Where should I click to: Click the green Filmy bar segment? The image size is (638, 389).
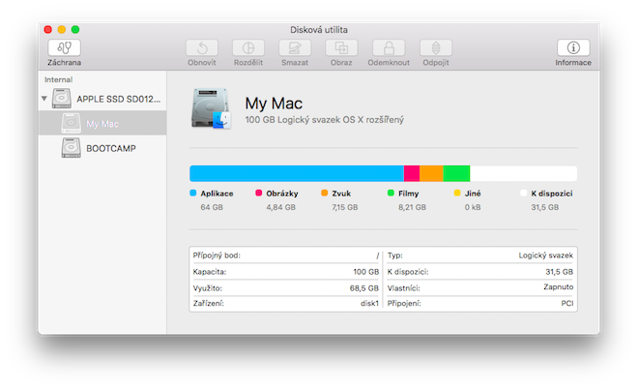point(456,173)
